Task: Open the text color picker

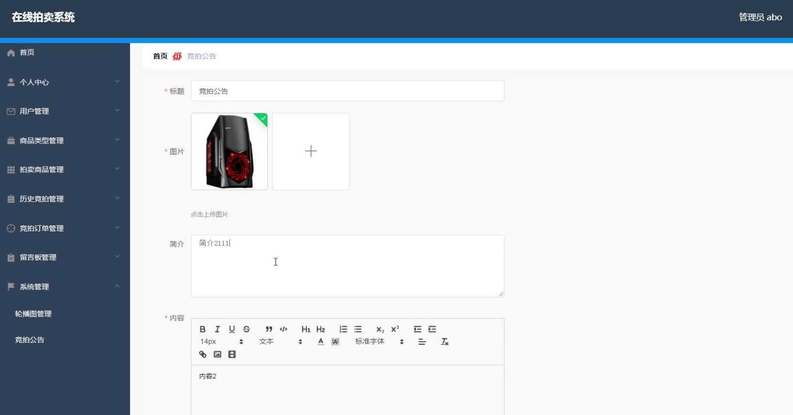Action: point(321,342)
